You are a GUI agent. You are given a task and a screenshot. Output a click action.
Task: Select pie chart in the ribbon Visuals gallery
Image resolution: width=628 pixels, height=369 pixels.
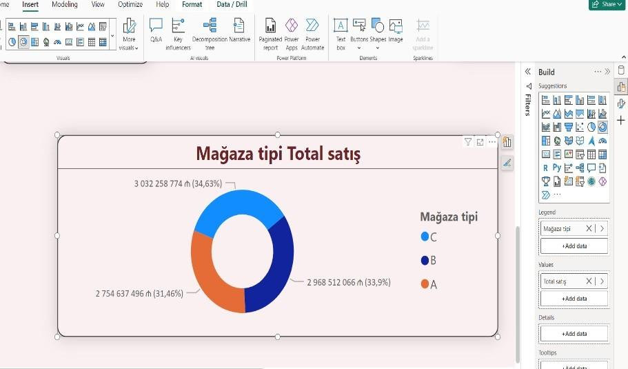click(x=12, y=41)
